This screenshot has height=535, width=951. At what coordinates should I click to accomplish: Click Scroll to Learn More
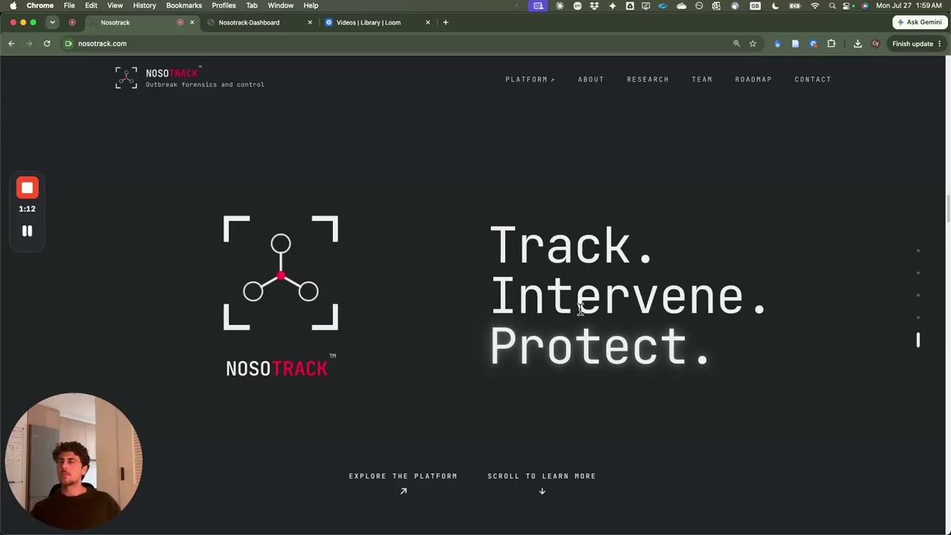point(542,476)
